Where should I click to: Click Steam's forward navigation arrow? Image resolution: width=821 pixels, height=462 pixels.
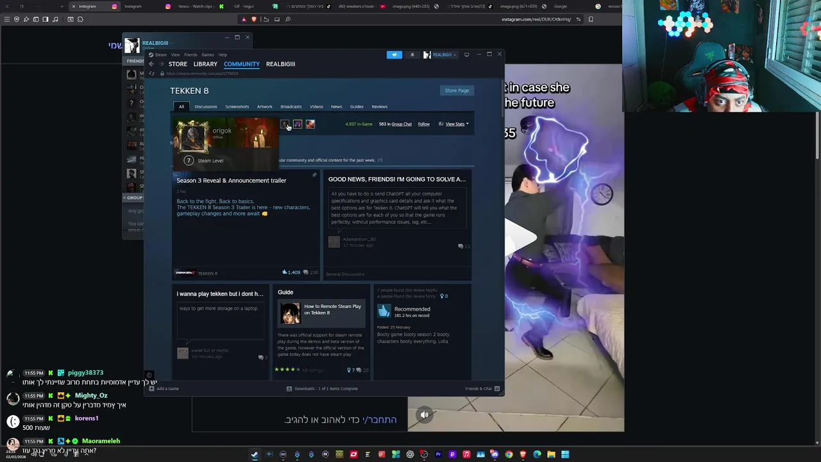(161, 64)
